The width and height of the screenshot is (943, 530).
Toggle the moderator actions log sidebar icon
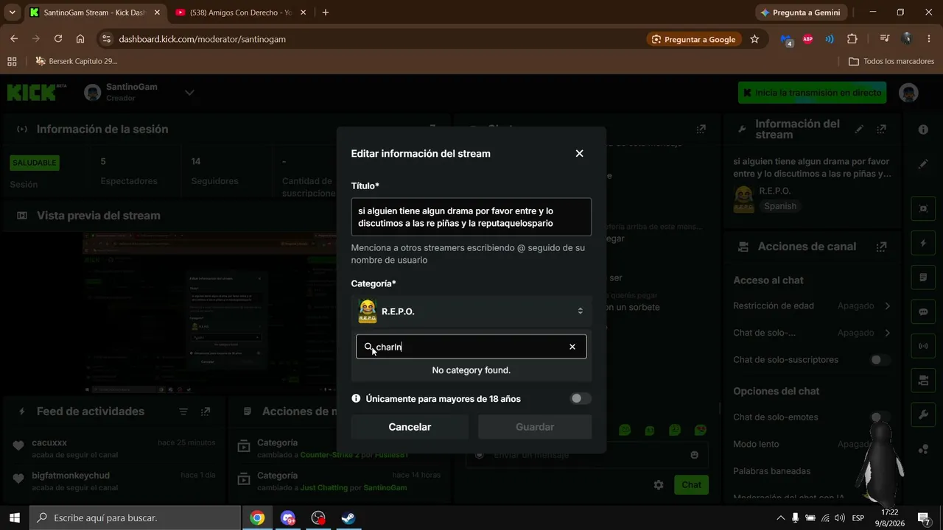tap(923, 278)
